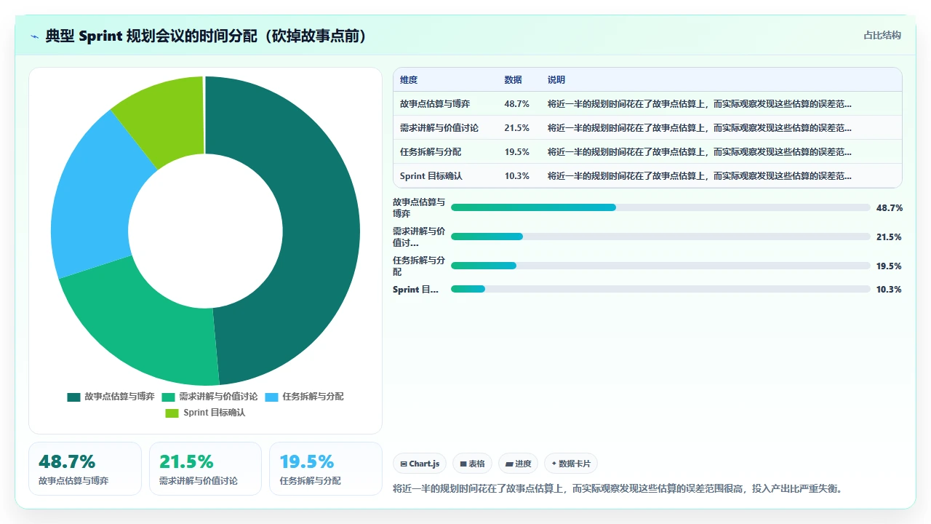Click the 48.7% value in table

(516, 104)
